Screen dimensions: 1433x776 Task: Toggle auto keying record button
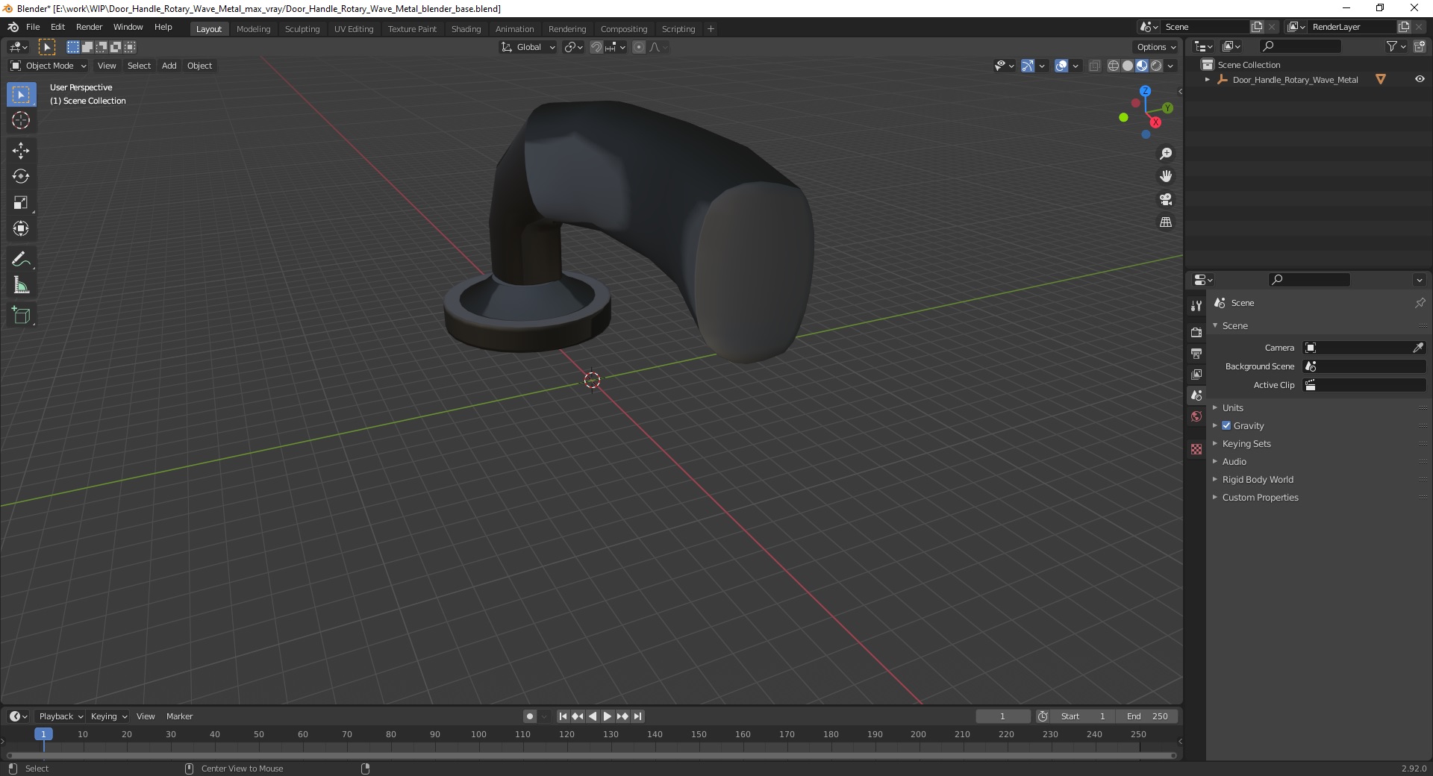coord(530,716)
